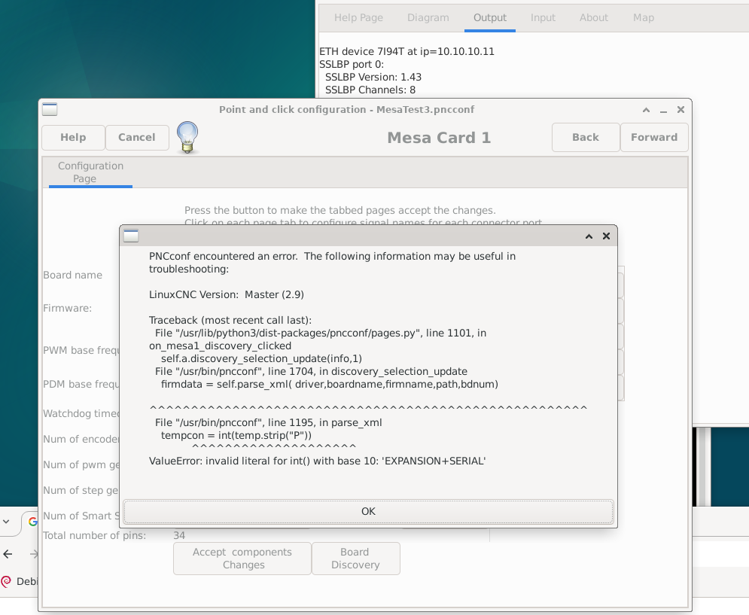Click the 'tempcon = int(temp.strip("P"))' line
749x615 pixels.
click(x=236, y=435)
